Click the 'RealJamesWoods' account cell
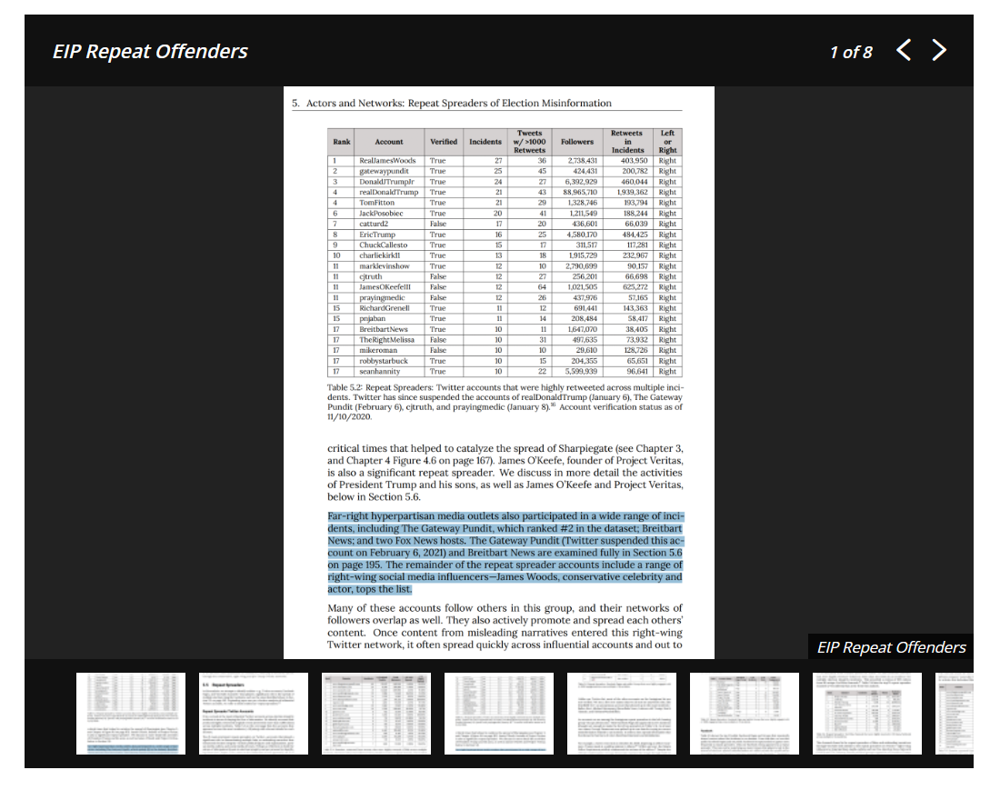The width and height of the screenshot is (1000, 800). [x=389, y=161]
